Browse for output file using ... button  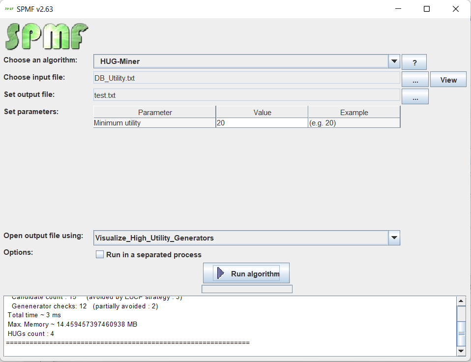[415, 97]
